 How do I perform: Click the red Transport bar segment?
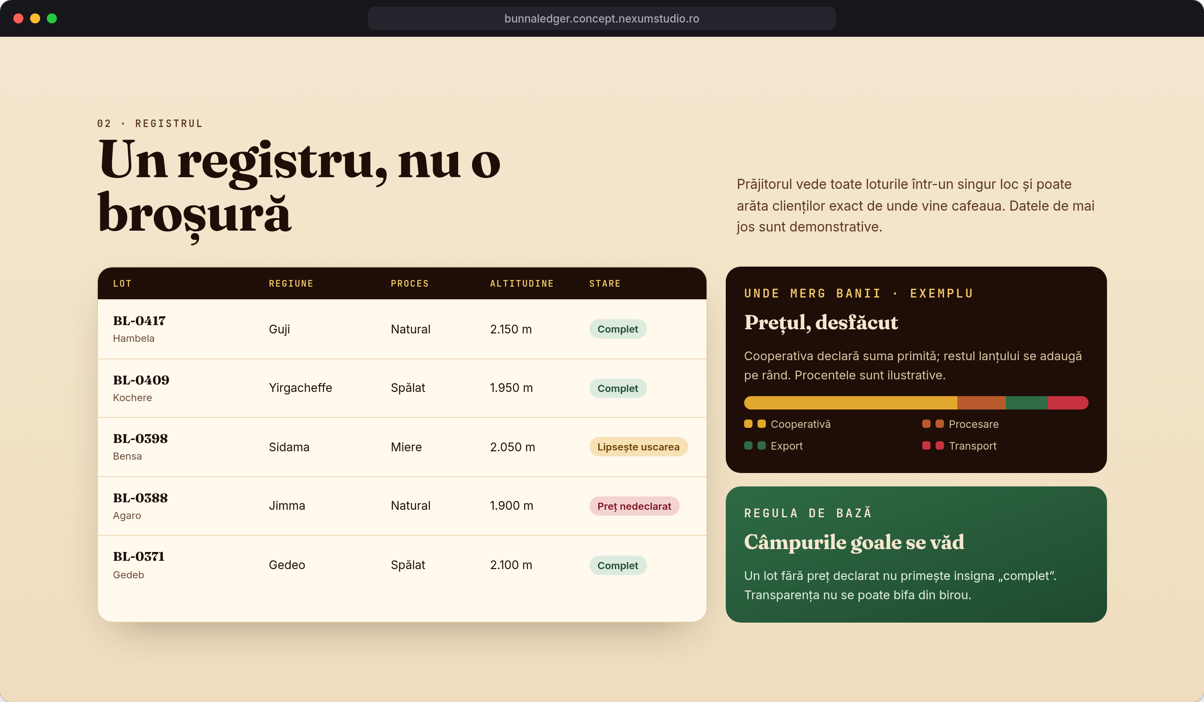click(x=1068, y=402)
